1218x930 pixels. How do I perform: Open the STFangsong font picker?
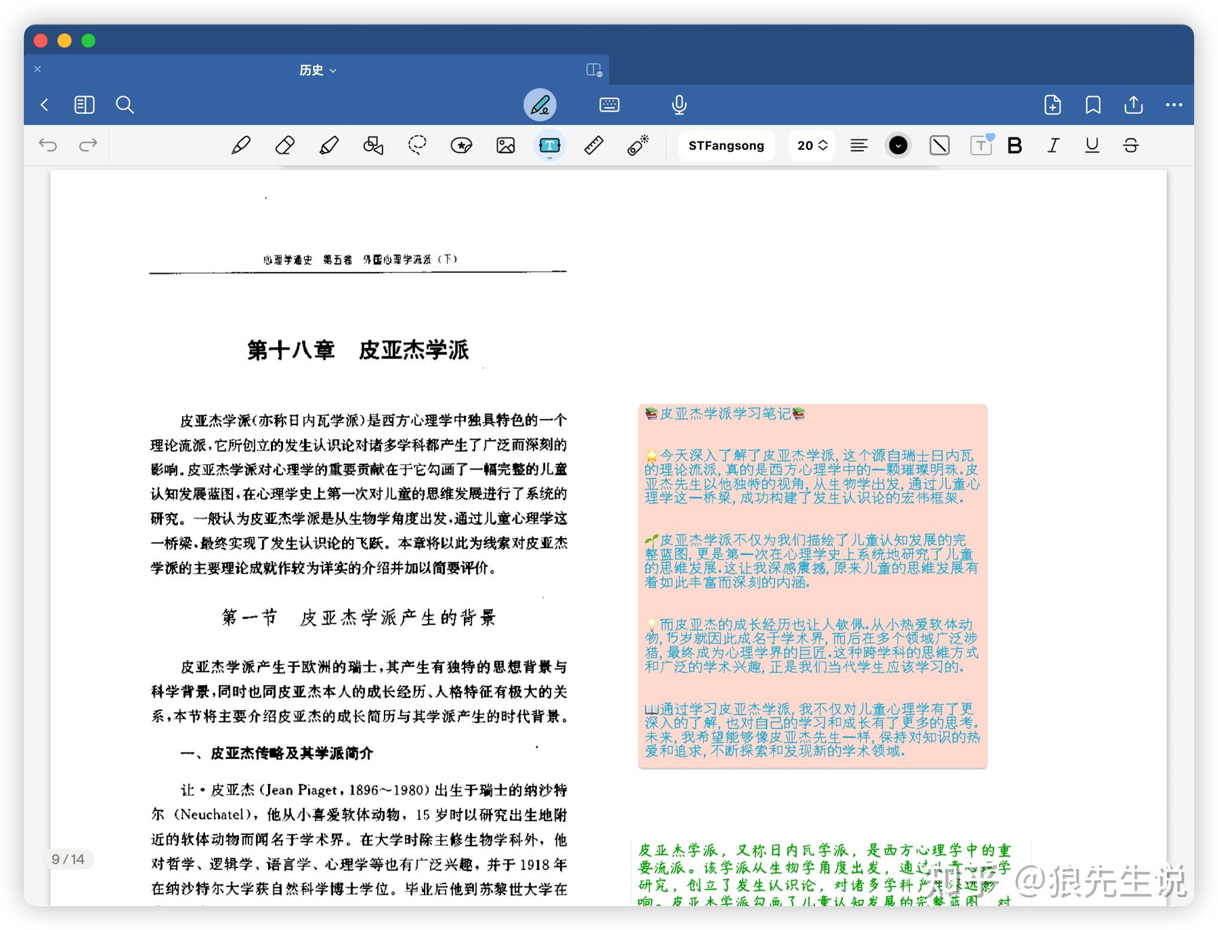click(x=726, y=146)
